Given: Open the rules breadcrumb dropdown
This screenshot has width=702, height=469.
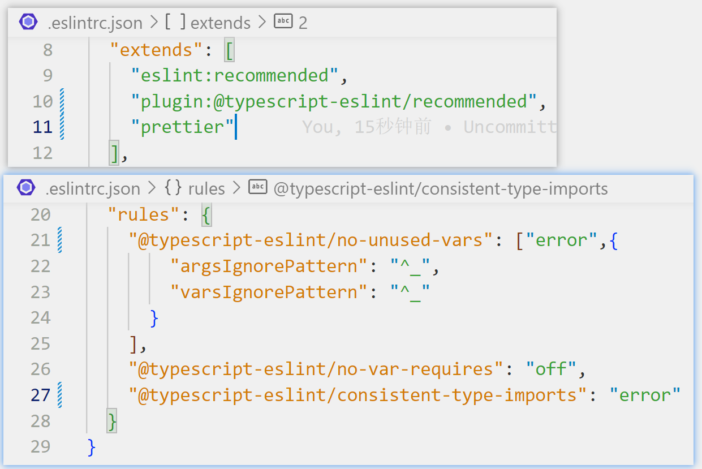Looking at the screenshot, I should coord(206,188).
